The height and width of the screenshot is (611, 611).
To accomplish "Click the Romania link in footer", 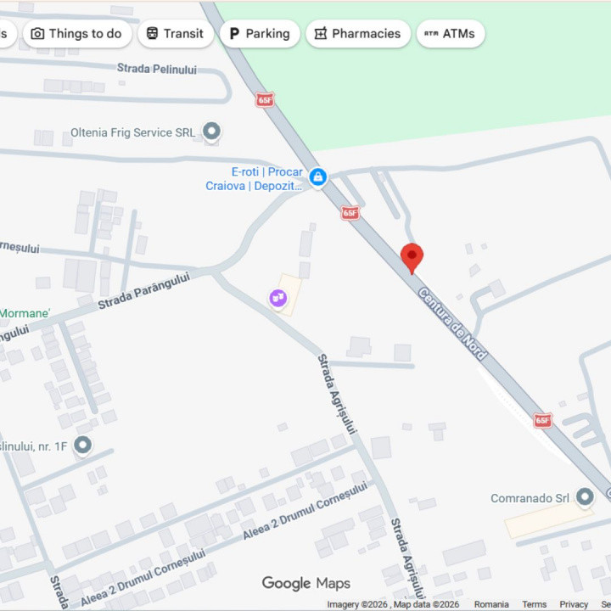I will point(491,604).
